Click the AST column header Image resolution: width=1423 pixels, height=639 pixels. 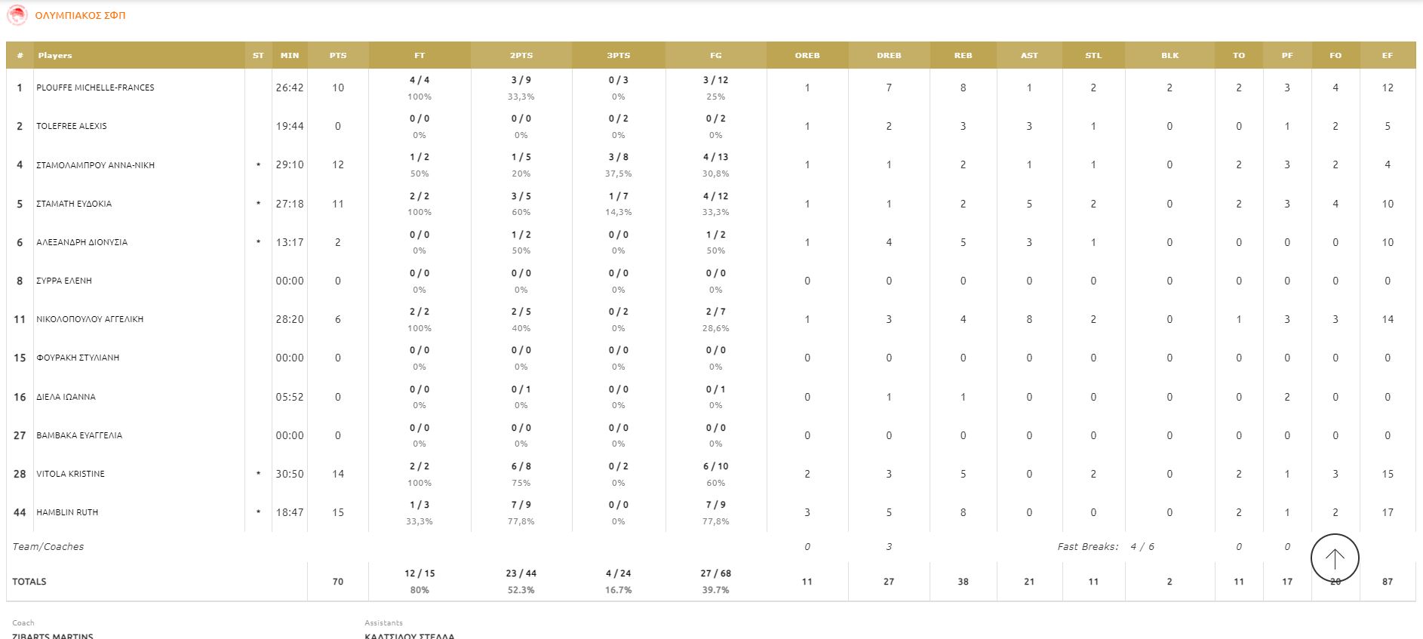point(1029,55)
